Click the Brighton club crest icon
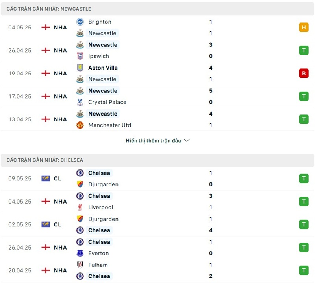 pos(80,22)
